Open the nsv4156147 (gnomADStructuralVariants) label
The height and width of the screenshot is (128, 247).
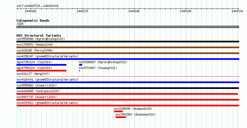click(x=47, y=56)
